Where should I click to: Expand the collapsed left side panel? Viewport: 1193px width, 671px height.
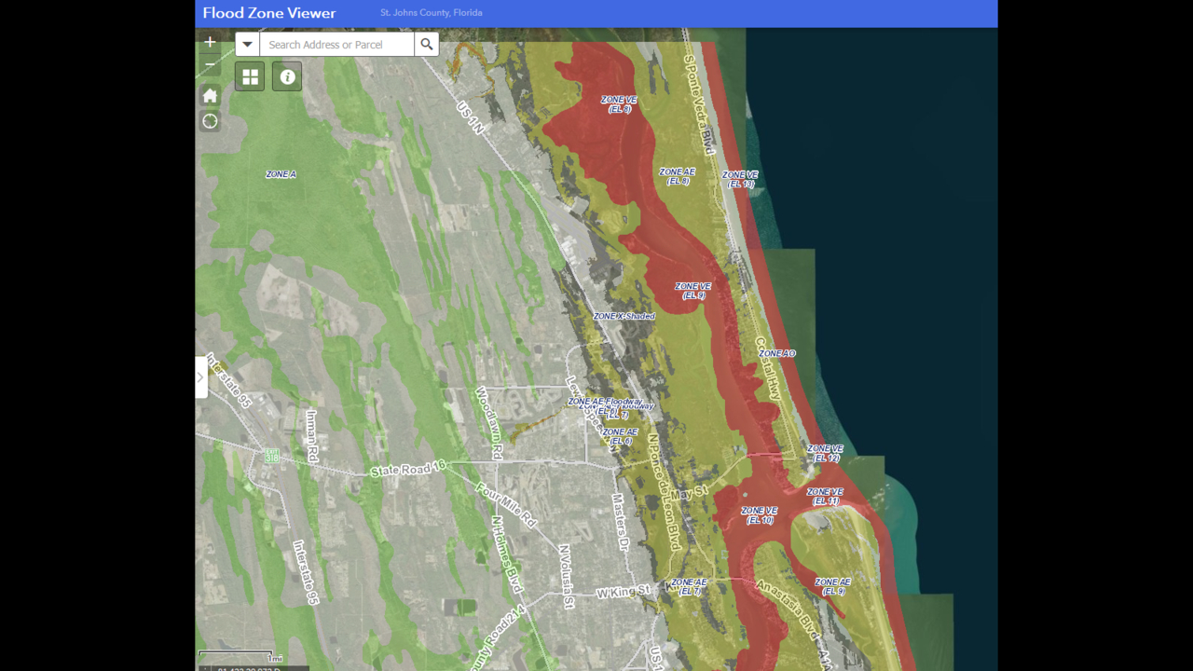pos(200,377)
